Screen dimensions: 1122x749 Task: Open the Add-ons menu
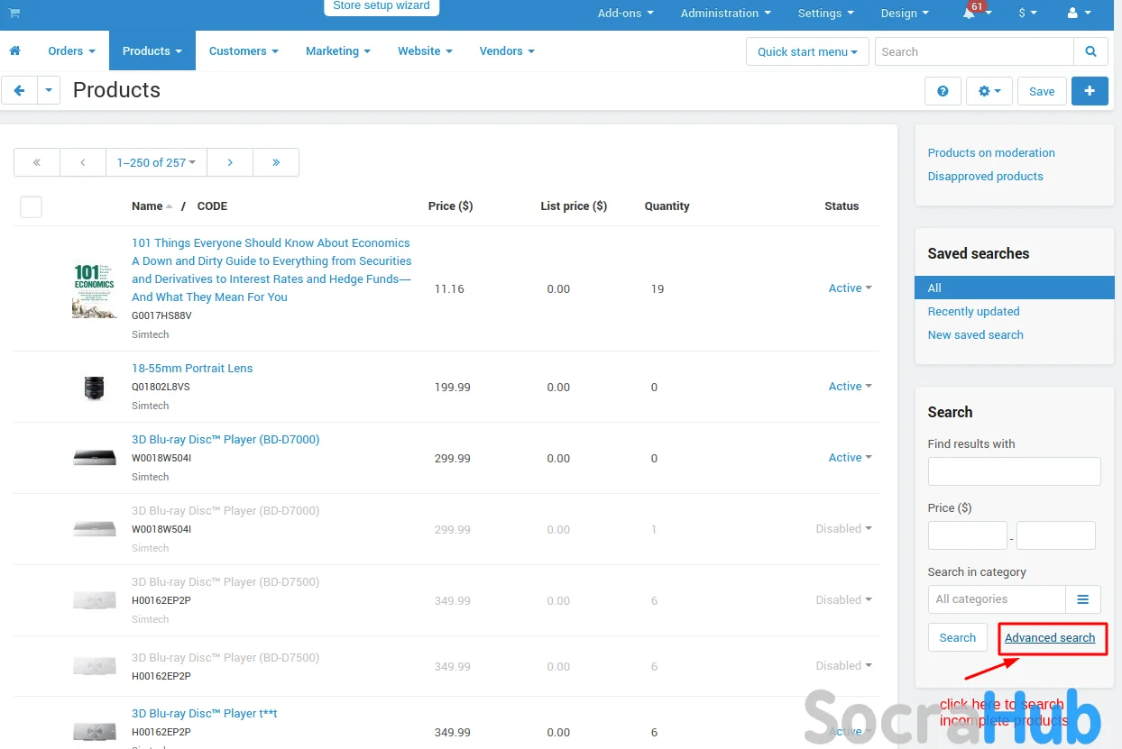coord(625,14)
